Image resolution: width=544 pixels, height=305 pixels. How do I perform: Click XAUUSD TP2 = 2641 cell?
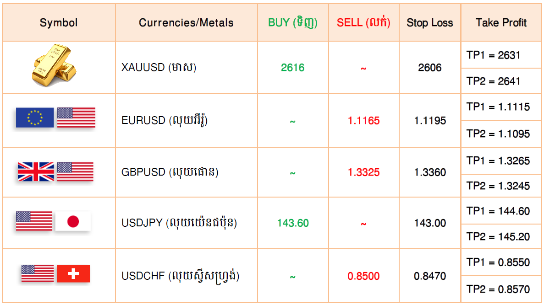point(501,81)
